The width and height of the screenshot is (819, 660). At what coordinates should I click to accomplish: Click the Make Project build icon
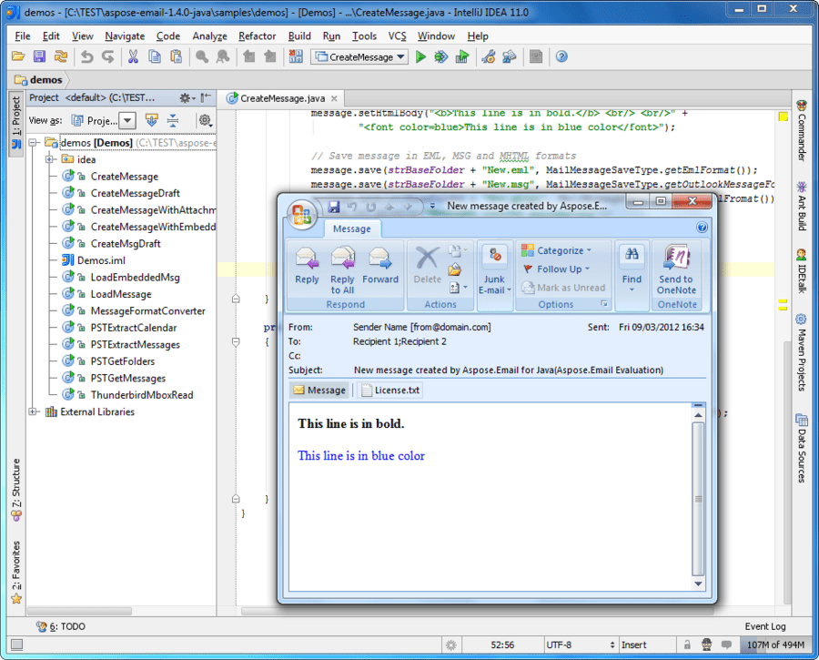(x=296, y=56)
